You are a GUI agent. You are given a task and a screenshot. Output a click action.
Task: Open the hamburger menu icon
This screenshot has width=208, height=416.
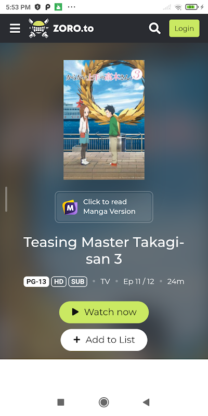pos(15,28)
